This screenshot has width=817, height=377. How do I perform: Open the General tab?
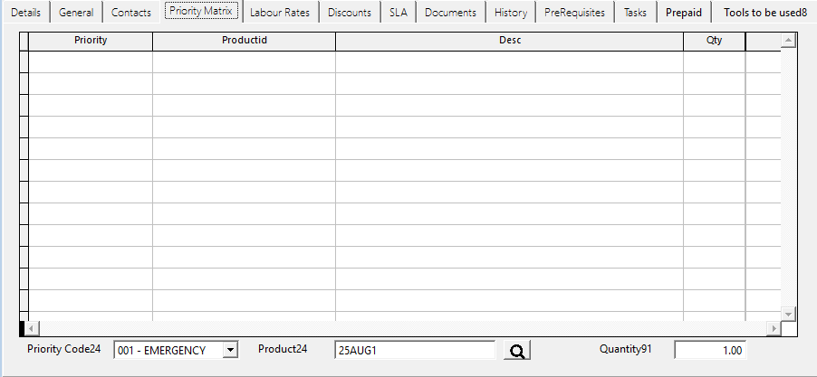click(76, 13)
